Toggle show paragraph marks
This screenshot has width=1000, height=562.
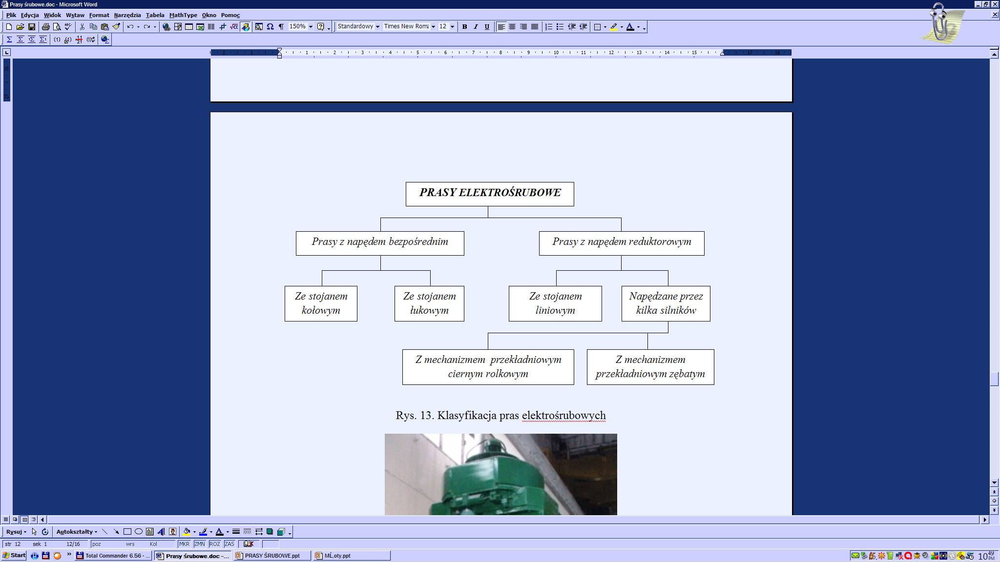coord(281,27)
